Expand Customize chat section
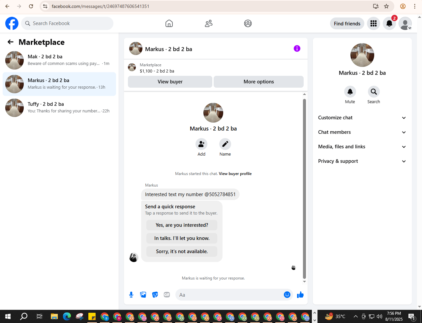 tap(362, 118)
